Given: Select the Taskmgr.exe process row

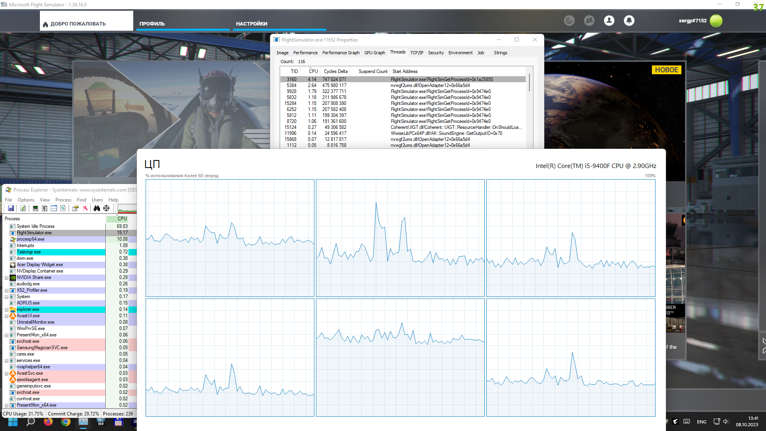Looking at the screenshot, I should [x=70, y=252].
